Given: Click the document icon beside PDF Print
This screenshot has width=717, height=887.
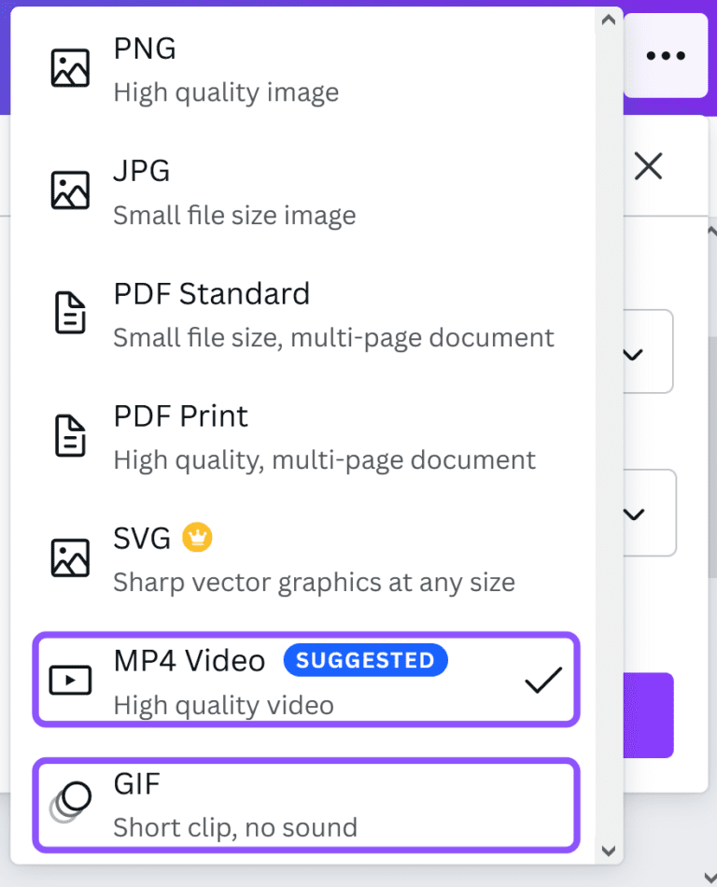Looking at the screenshot, I should (x=70, y=435).
